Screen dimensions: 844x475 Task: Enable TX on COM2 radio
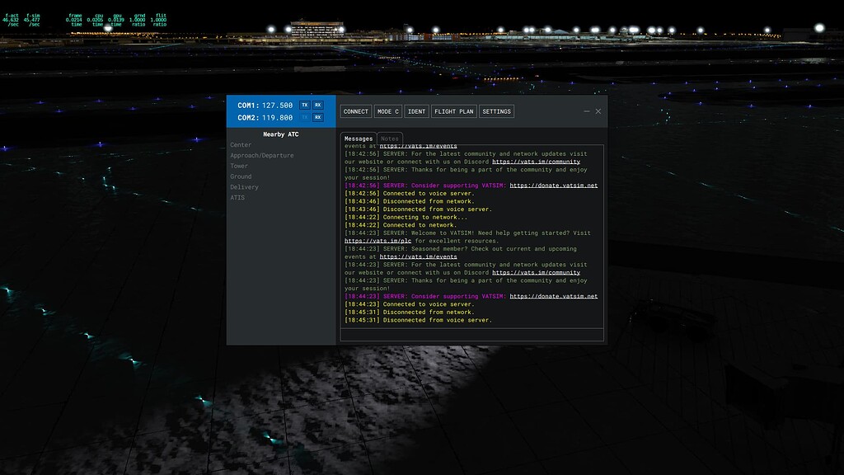302,117
